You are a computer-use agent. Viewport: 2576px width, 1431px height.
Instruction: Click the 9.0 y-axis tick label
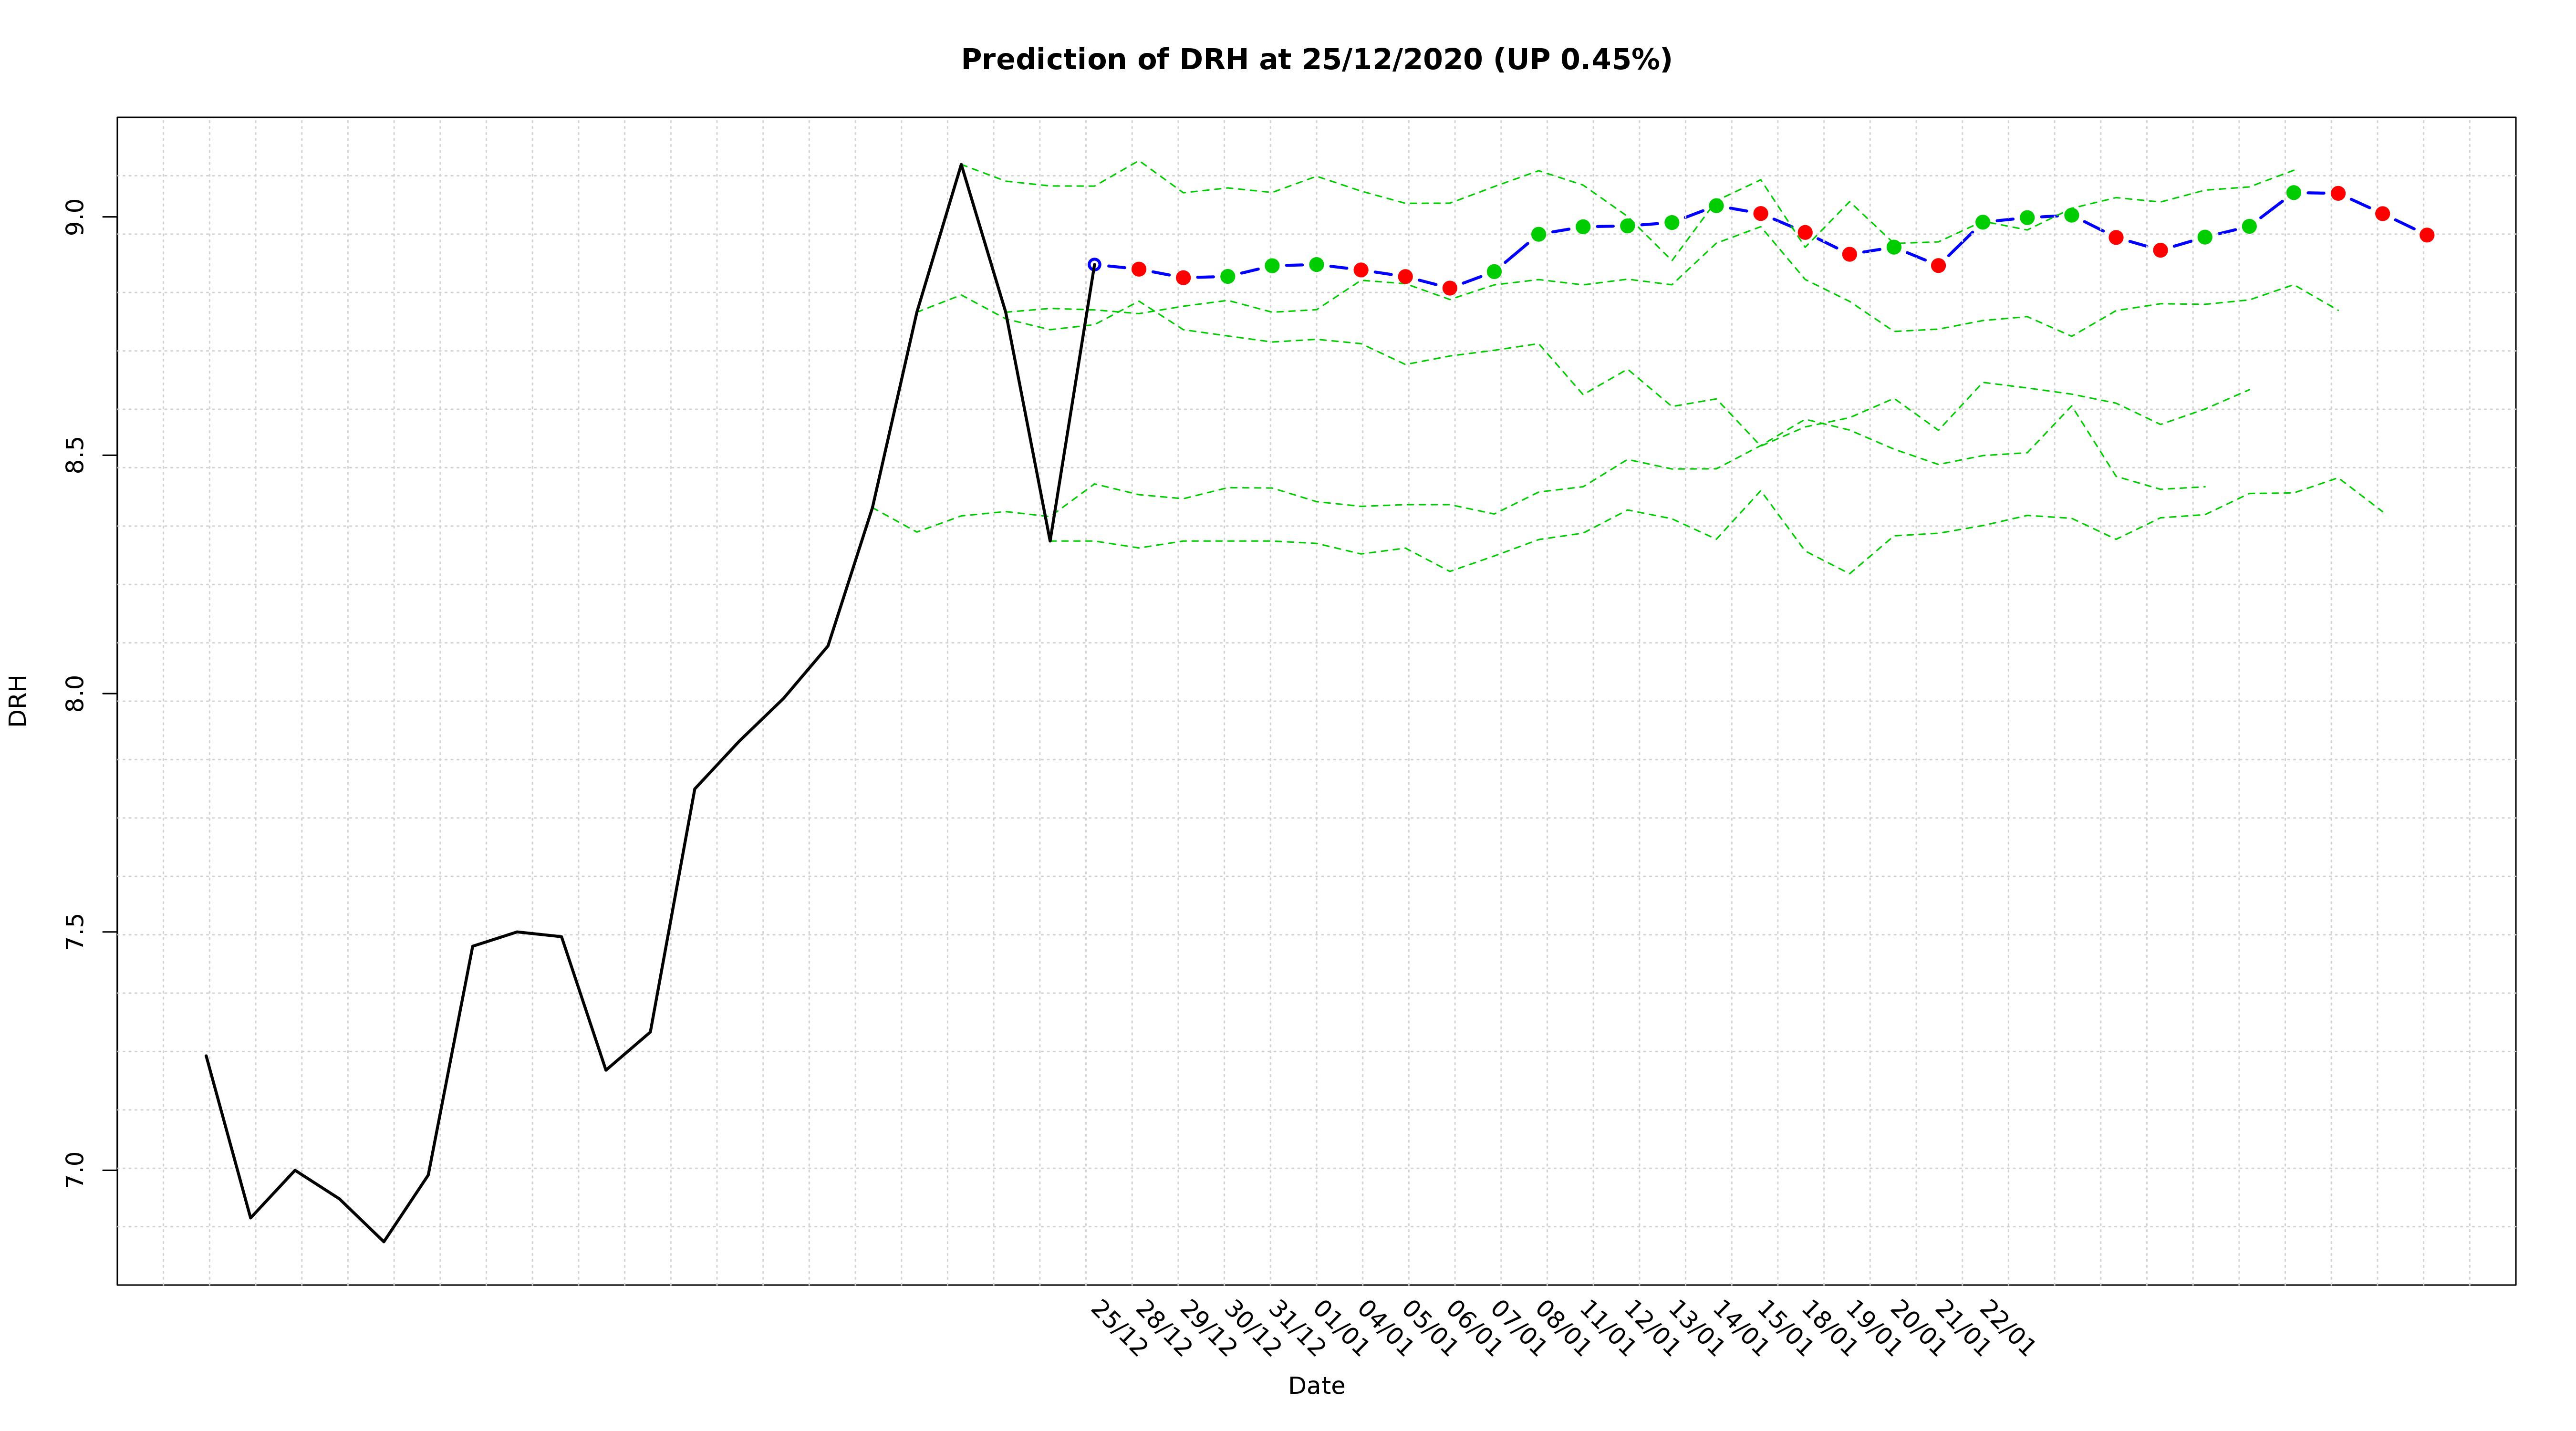coord(74,217)
